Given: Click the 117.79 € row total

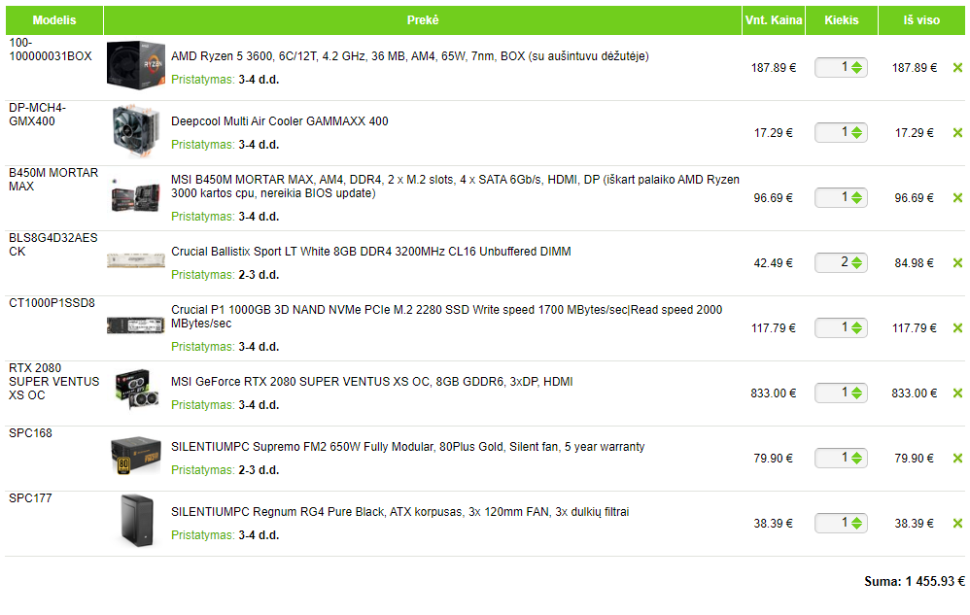Looking at the screenshot, I should (915, 328).
